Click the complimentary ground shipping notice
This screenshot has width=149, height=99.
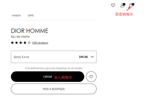(x=54, y=68)
